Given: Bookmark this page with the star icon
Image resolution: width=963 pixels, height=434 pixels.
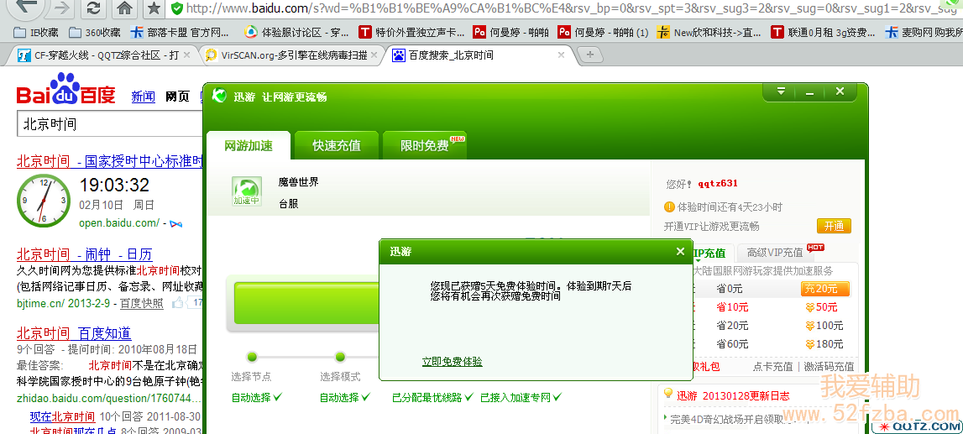Looking at the screenshot, I should (x=154, y=8).
